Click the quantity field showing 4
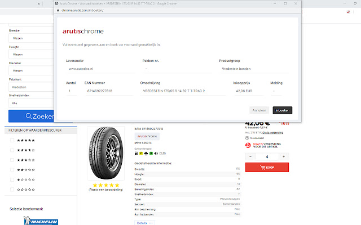This screenshot has width=361, height=225. pos(267,156)
